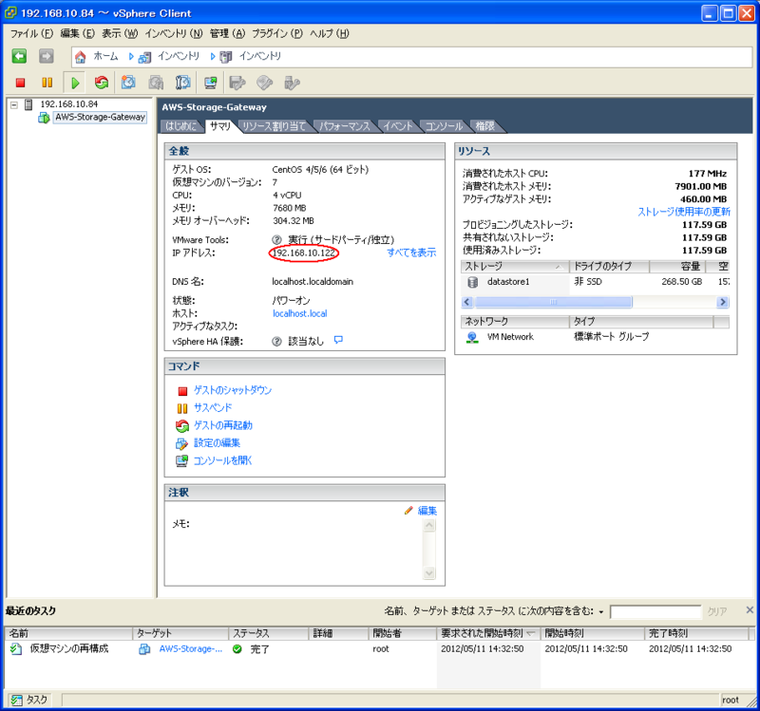The image size is (760, 711).
Task: Click the AWS-Storage-... target link in tasks
Action: (191, 648)
